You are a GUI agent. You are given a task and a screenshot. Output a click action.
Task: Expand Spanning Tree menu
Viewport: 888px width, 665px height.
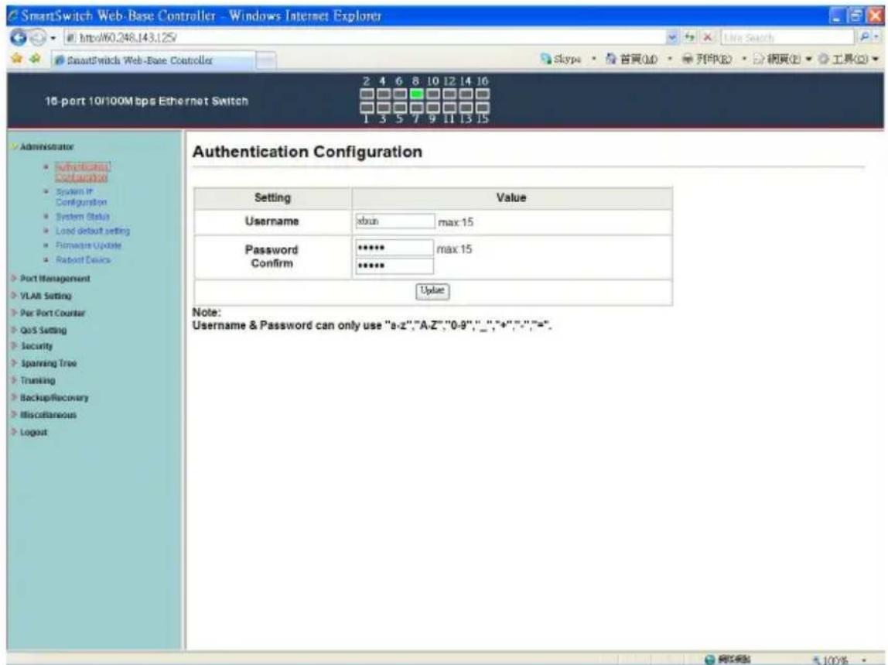click(x=48, y=363)
